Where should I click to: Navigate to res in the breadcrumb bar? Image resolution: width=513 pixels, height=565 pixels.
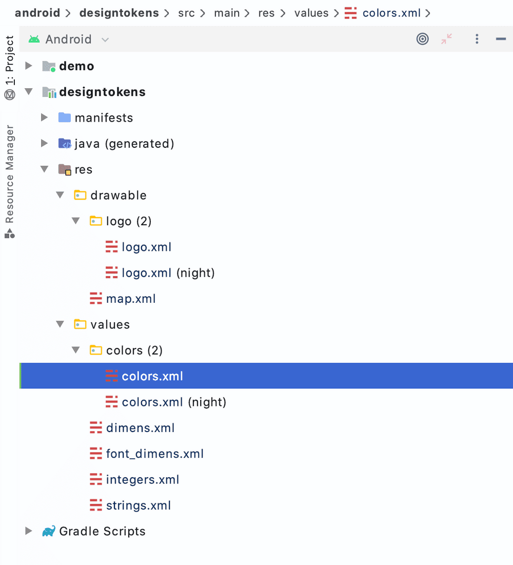coord(266,13)
